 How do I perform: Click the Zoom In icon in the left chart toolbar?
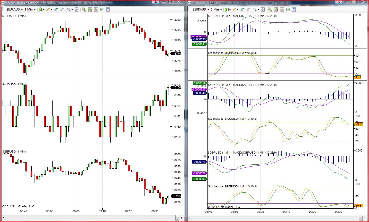(56, 9)
